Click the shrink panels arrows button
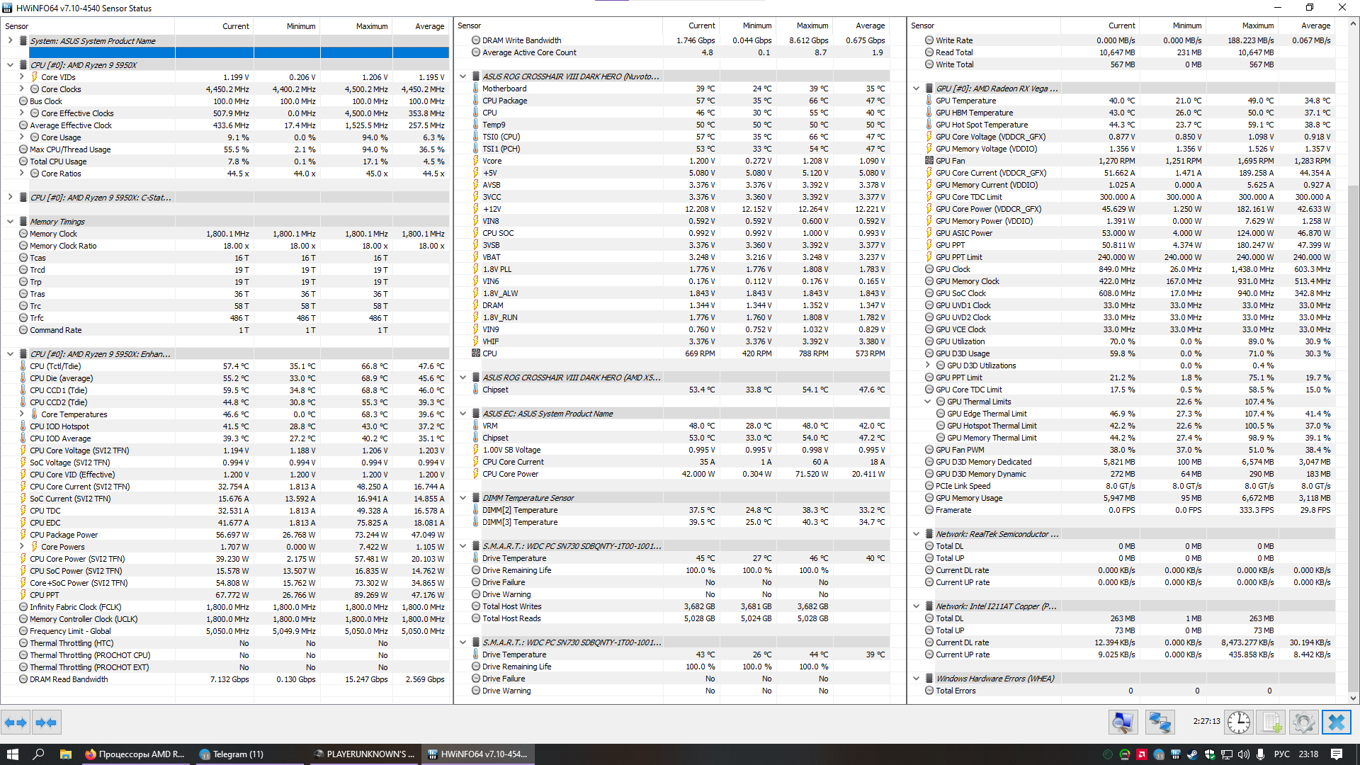This screenshot has height=765, width=1360. click(46, 722)
